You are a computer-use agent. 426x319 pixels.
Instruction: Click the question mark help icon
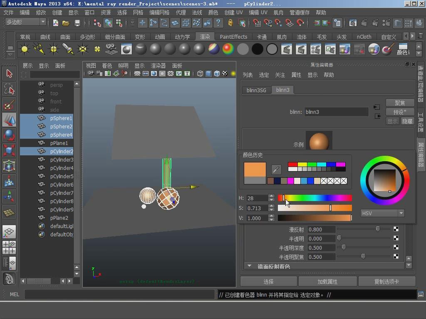pyautogui.click(x=218, y=23)
